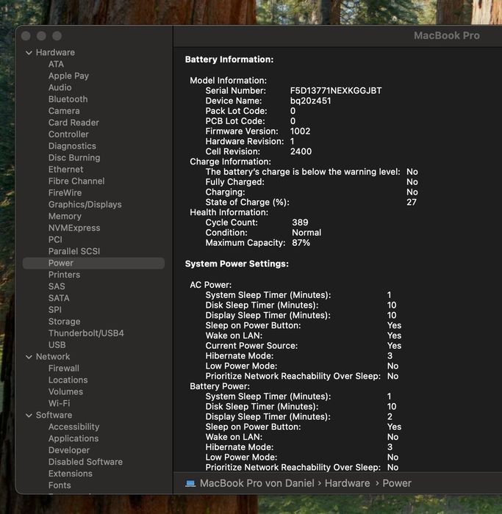The image size is (502, 514).
Task: Click Power in the path bar
Action: point(397,483)
